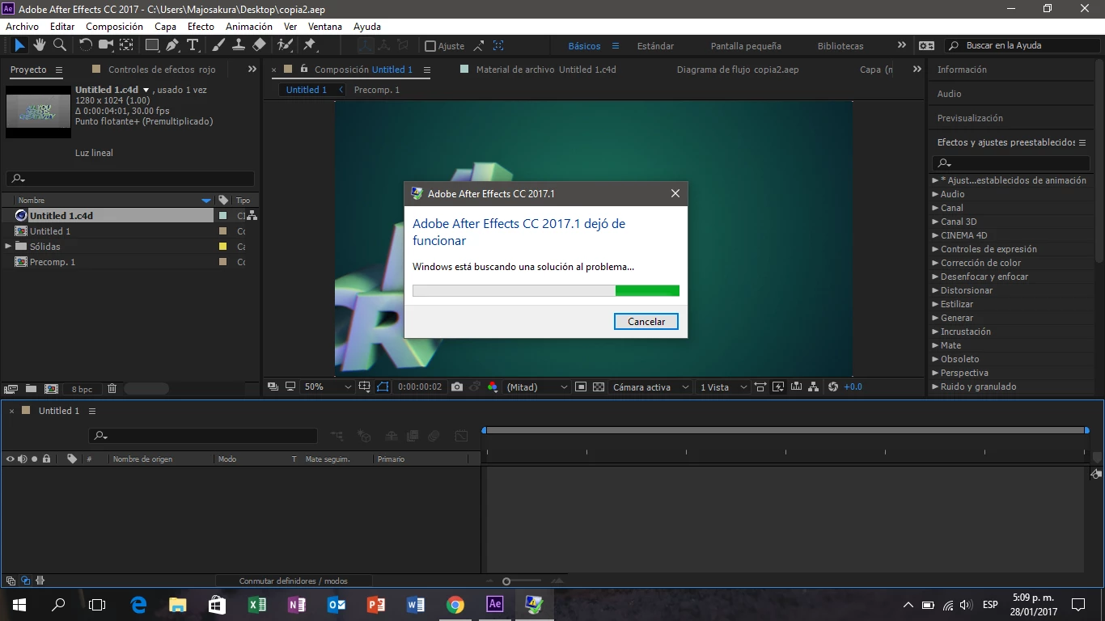1105x621 pixels.
Task: Switch to Controles de efectos tab
Action: 162,70
